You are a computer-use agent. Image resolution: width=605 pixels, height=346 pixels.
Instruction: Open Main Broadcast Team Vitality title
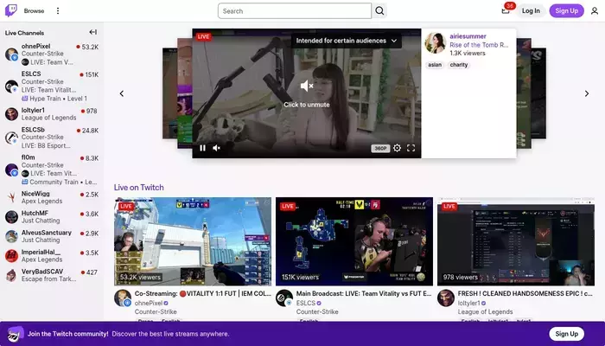tap(364, 294)
